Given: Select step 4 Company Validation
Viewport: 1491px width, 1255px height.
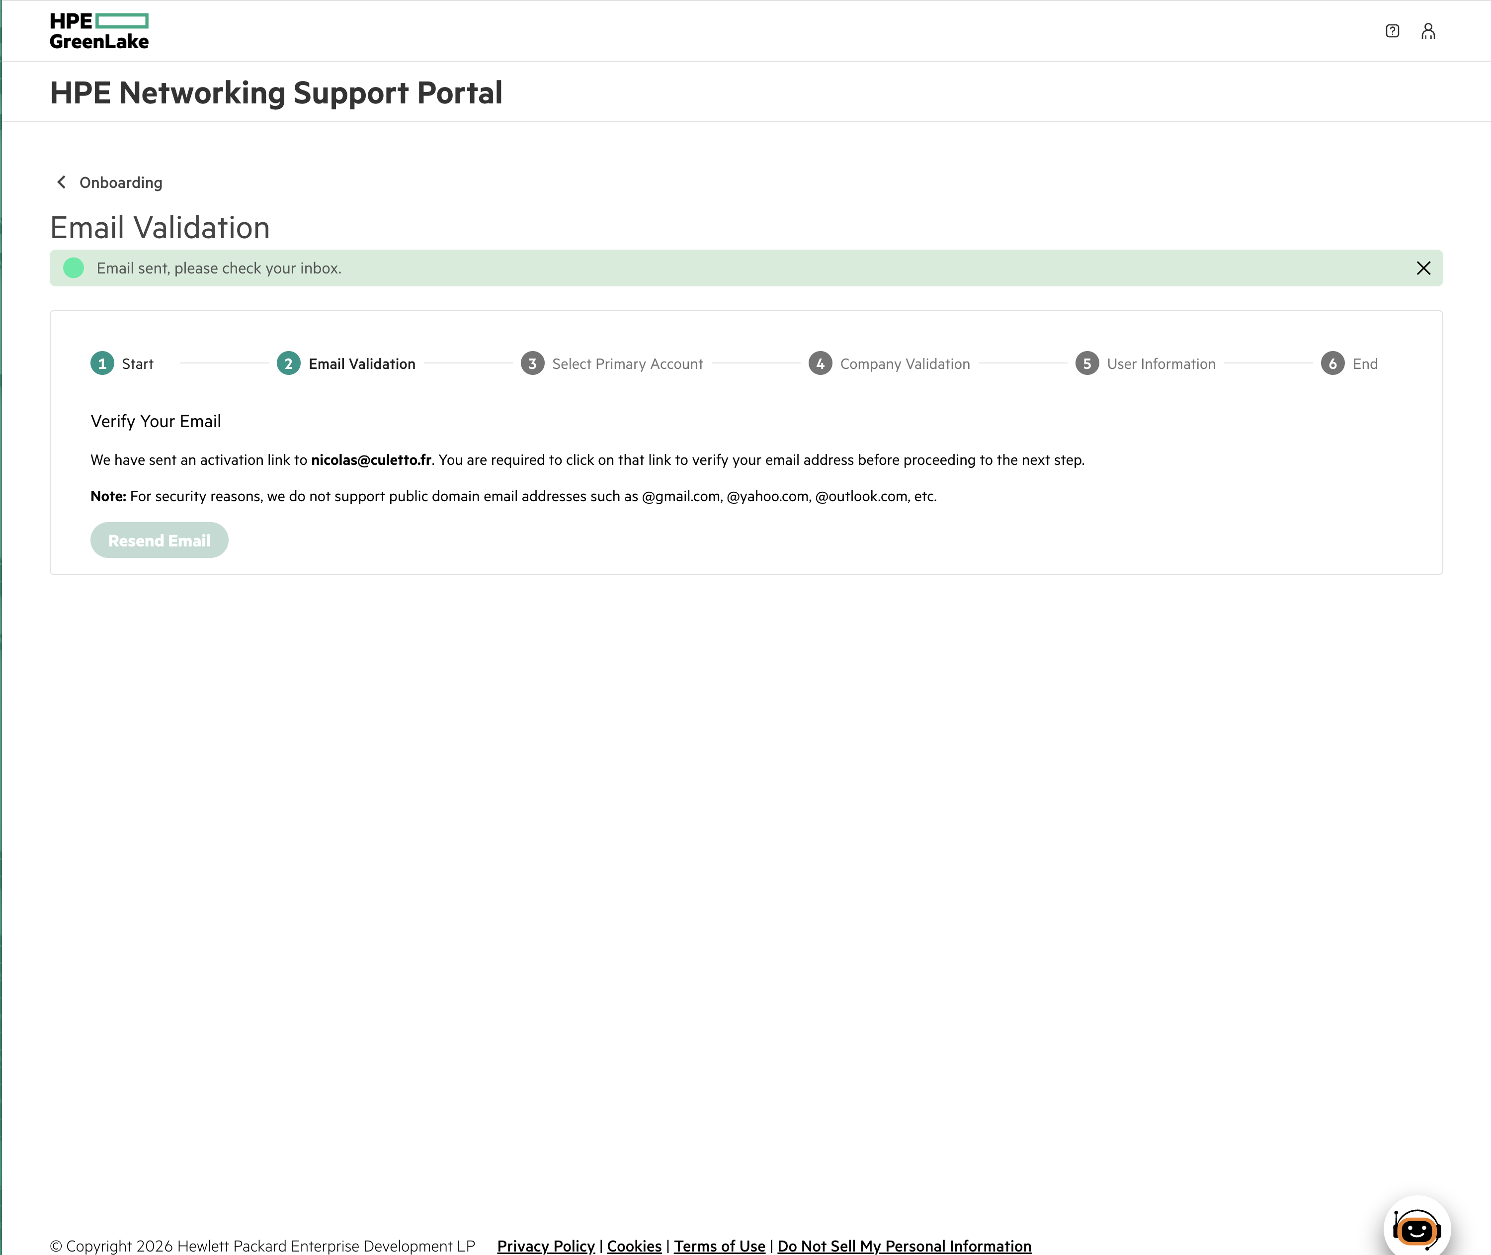Looking at the screenshot, I should coord(890,363).
